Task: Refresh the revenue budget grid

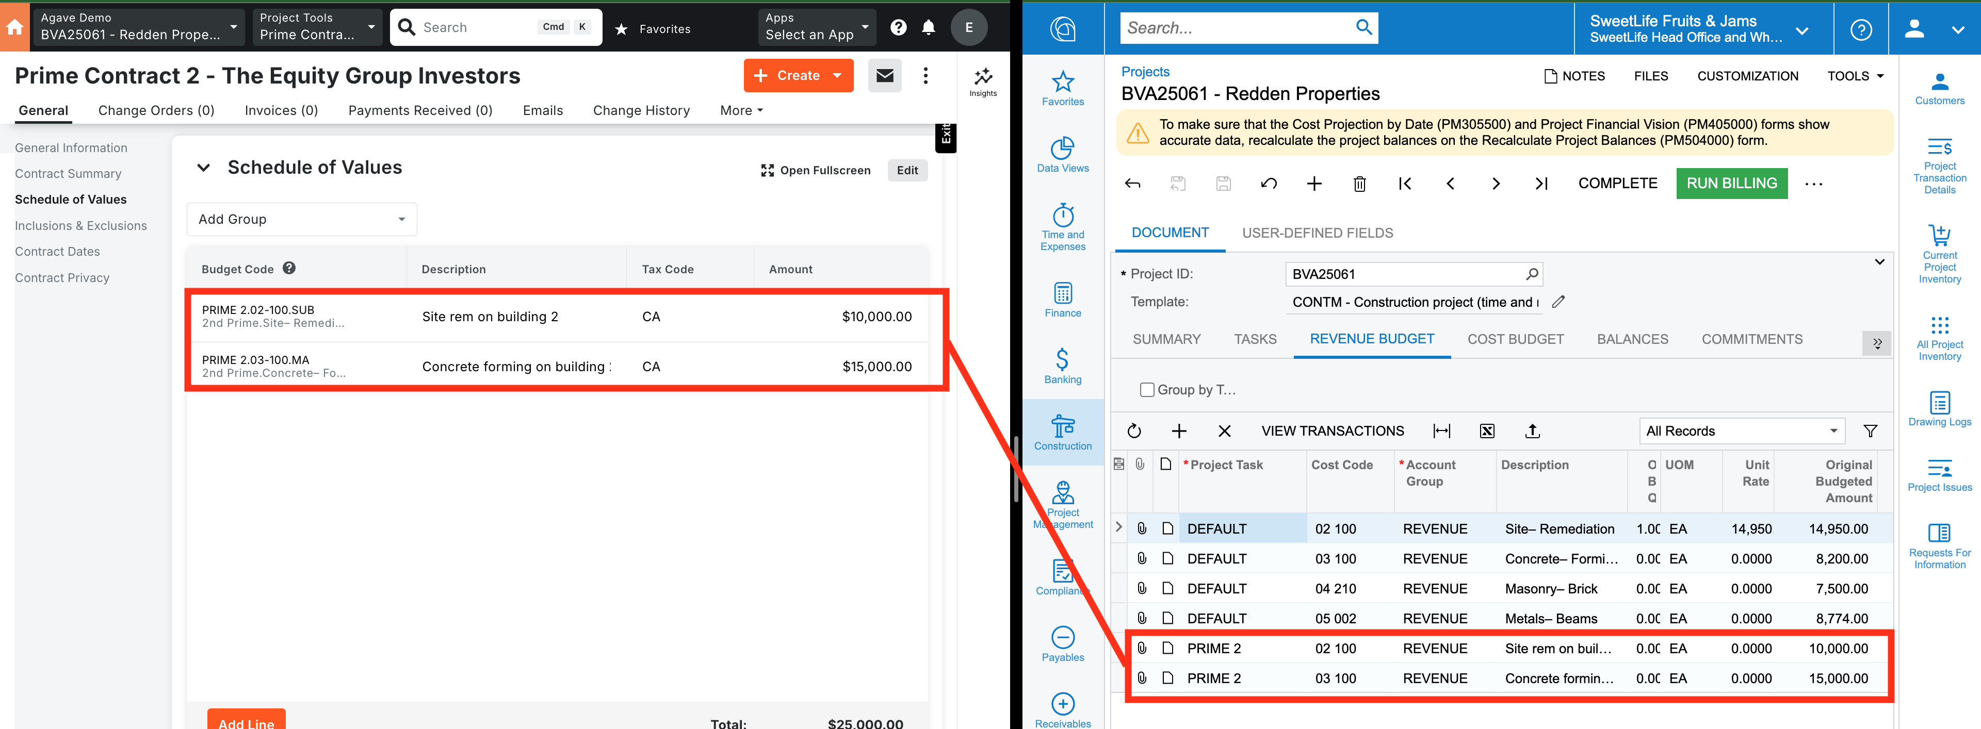Action: click(x=1134, y=431)
